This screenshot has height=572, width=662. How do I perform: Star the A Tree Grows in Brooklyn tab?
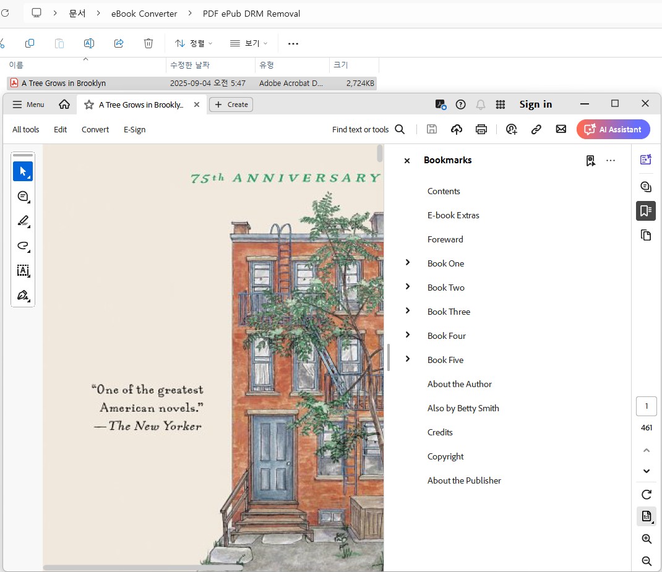[88, 105]
